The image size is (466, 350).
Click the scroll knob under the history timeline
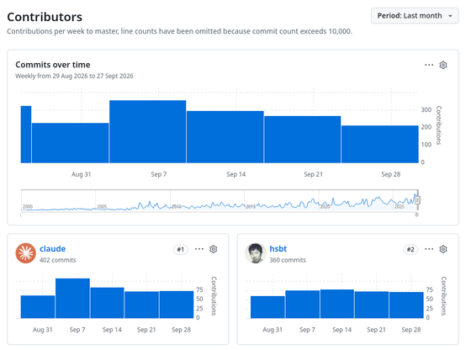point(416,215)
